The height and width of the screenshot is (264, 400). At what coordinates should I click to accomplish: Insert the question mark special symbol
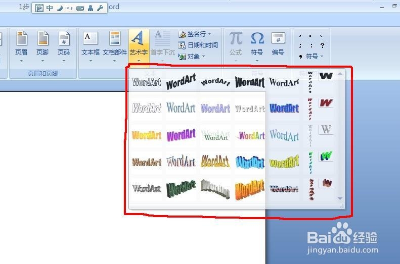[x=323, y=46]
